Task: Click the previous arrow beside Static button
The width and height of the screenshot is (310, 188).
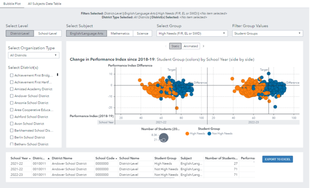Action: point(166,46)
